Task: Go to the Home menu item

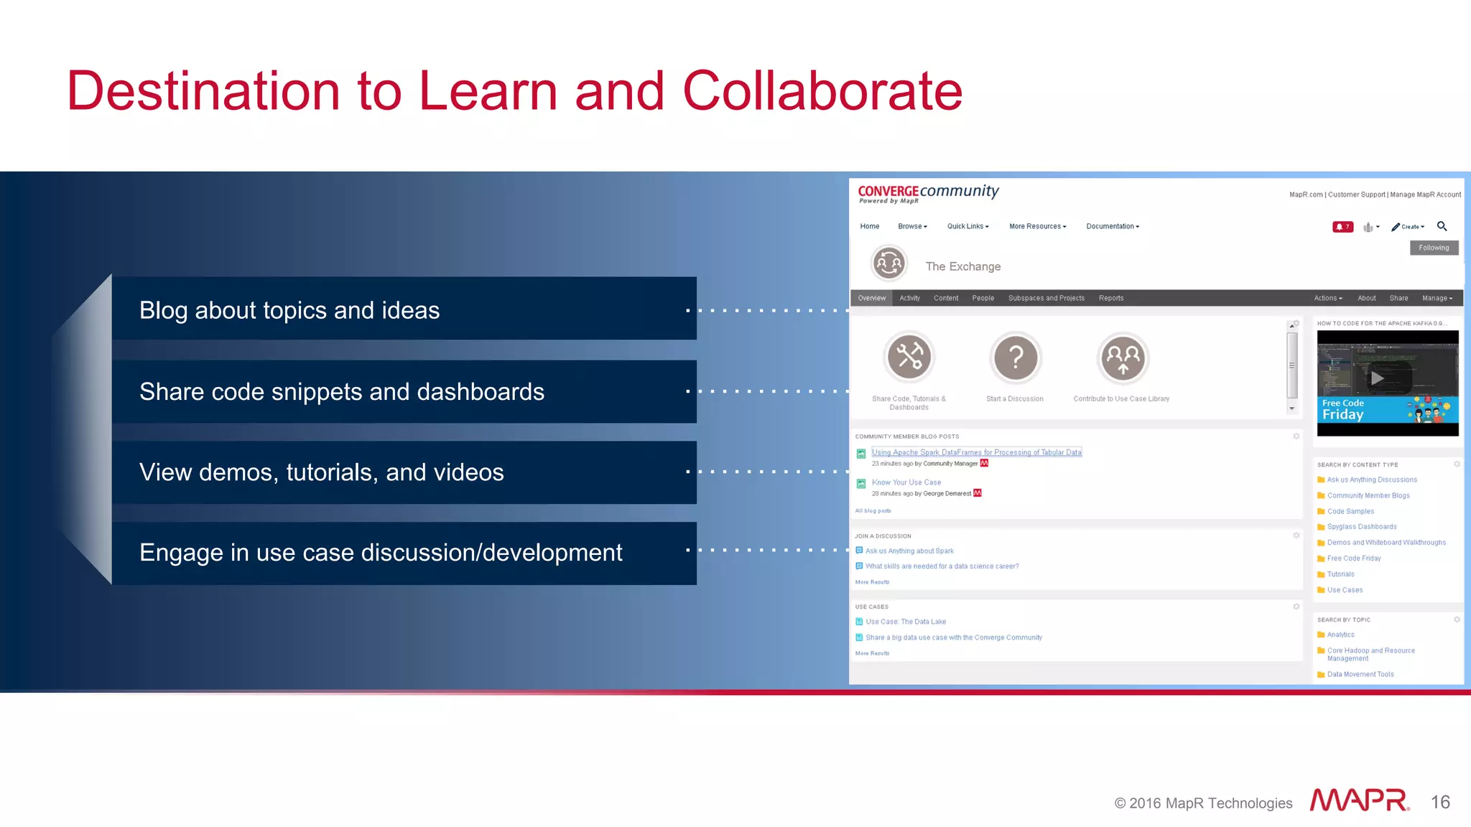Action: (x=870, y=226)
